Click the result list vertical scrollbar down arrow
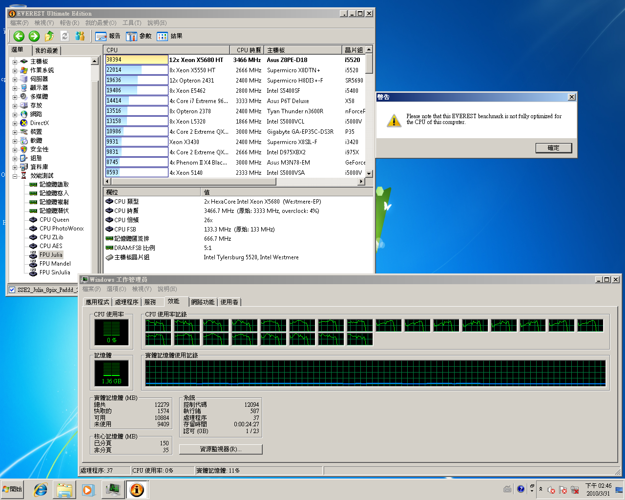 [x=369, y=173]
